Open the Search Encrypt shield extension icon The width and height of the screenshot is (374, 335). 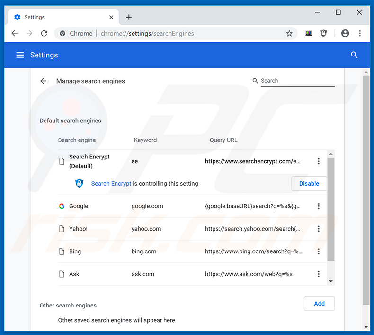(323, 33)
